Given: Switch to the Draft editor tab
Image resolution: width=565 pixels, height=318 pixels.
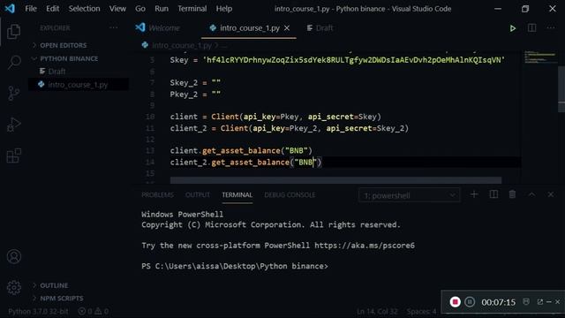Looking at the screenshot, I should pos(320,27).
